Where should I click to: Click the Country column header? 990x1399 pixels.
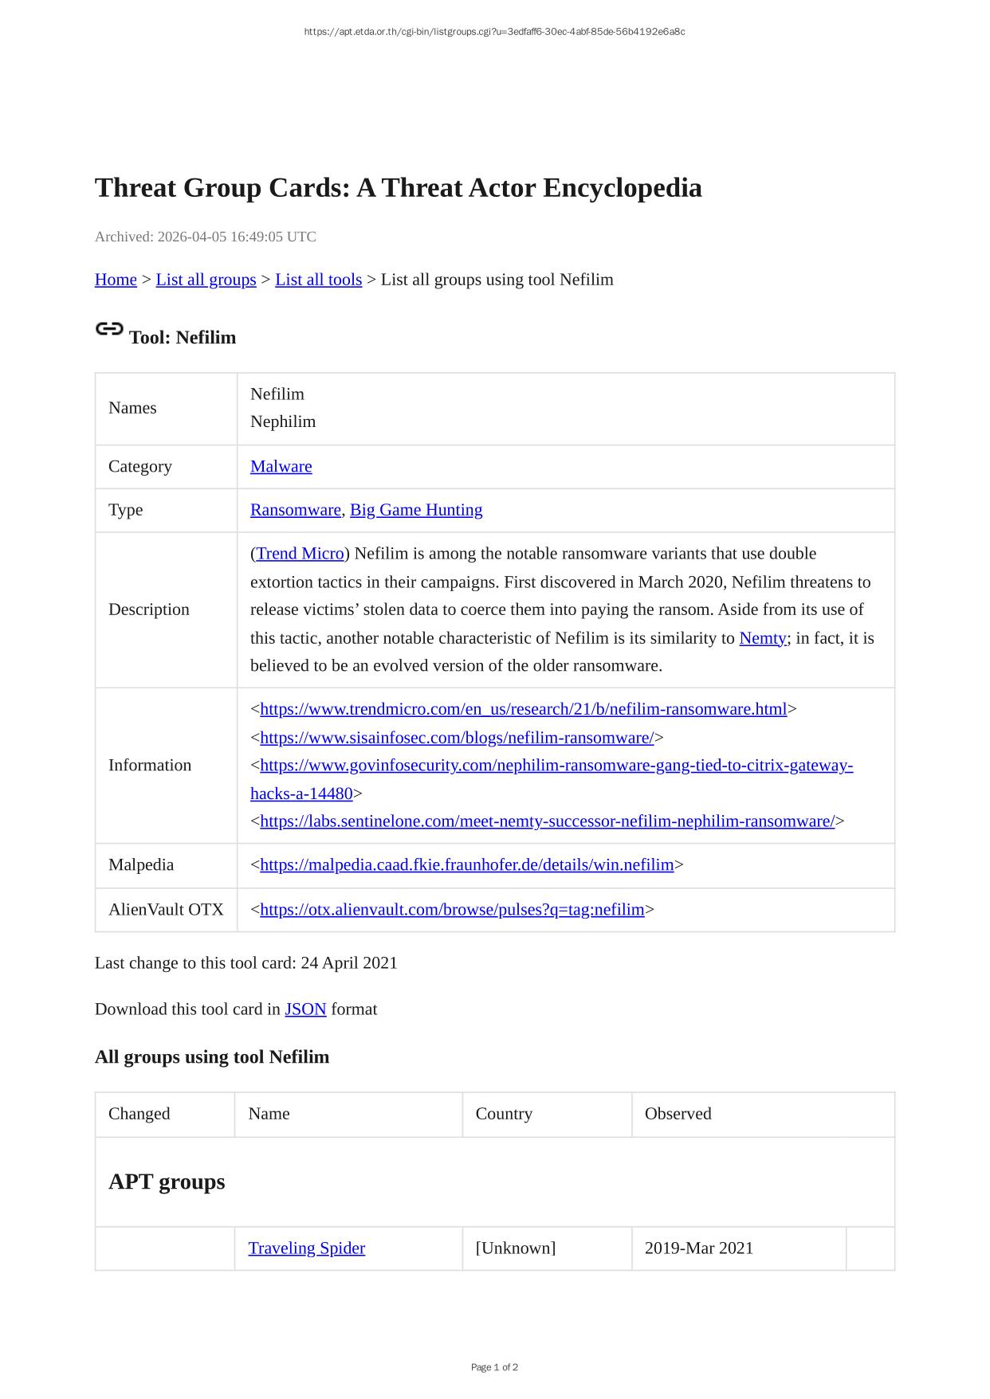[504, 1114]
